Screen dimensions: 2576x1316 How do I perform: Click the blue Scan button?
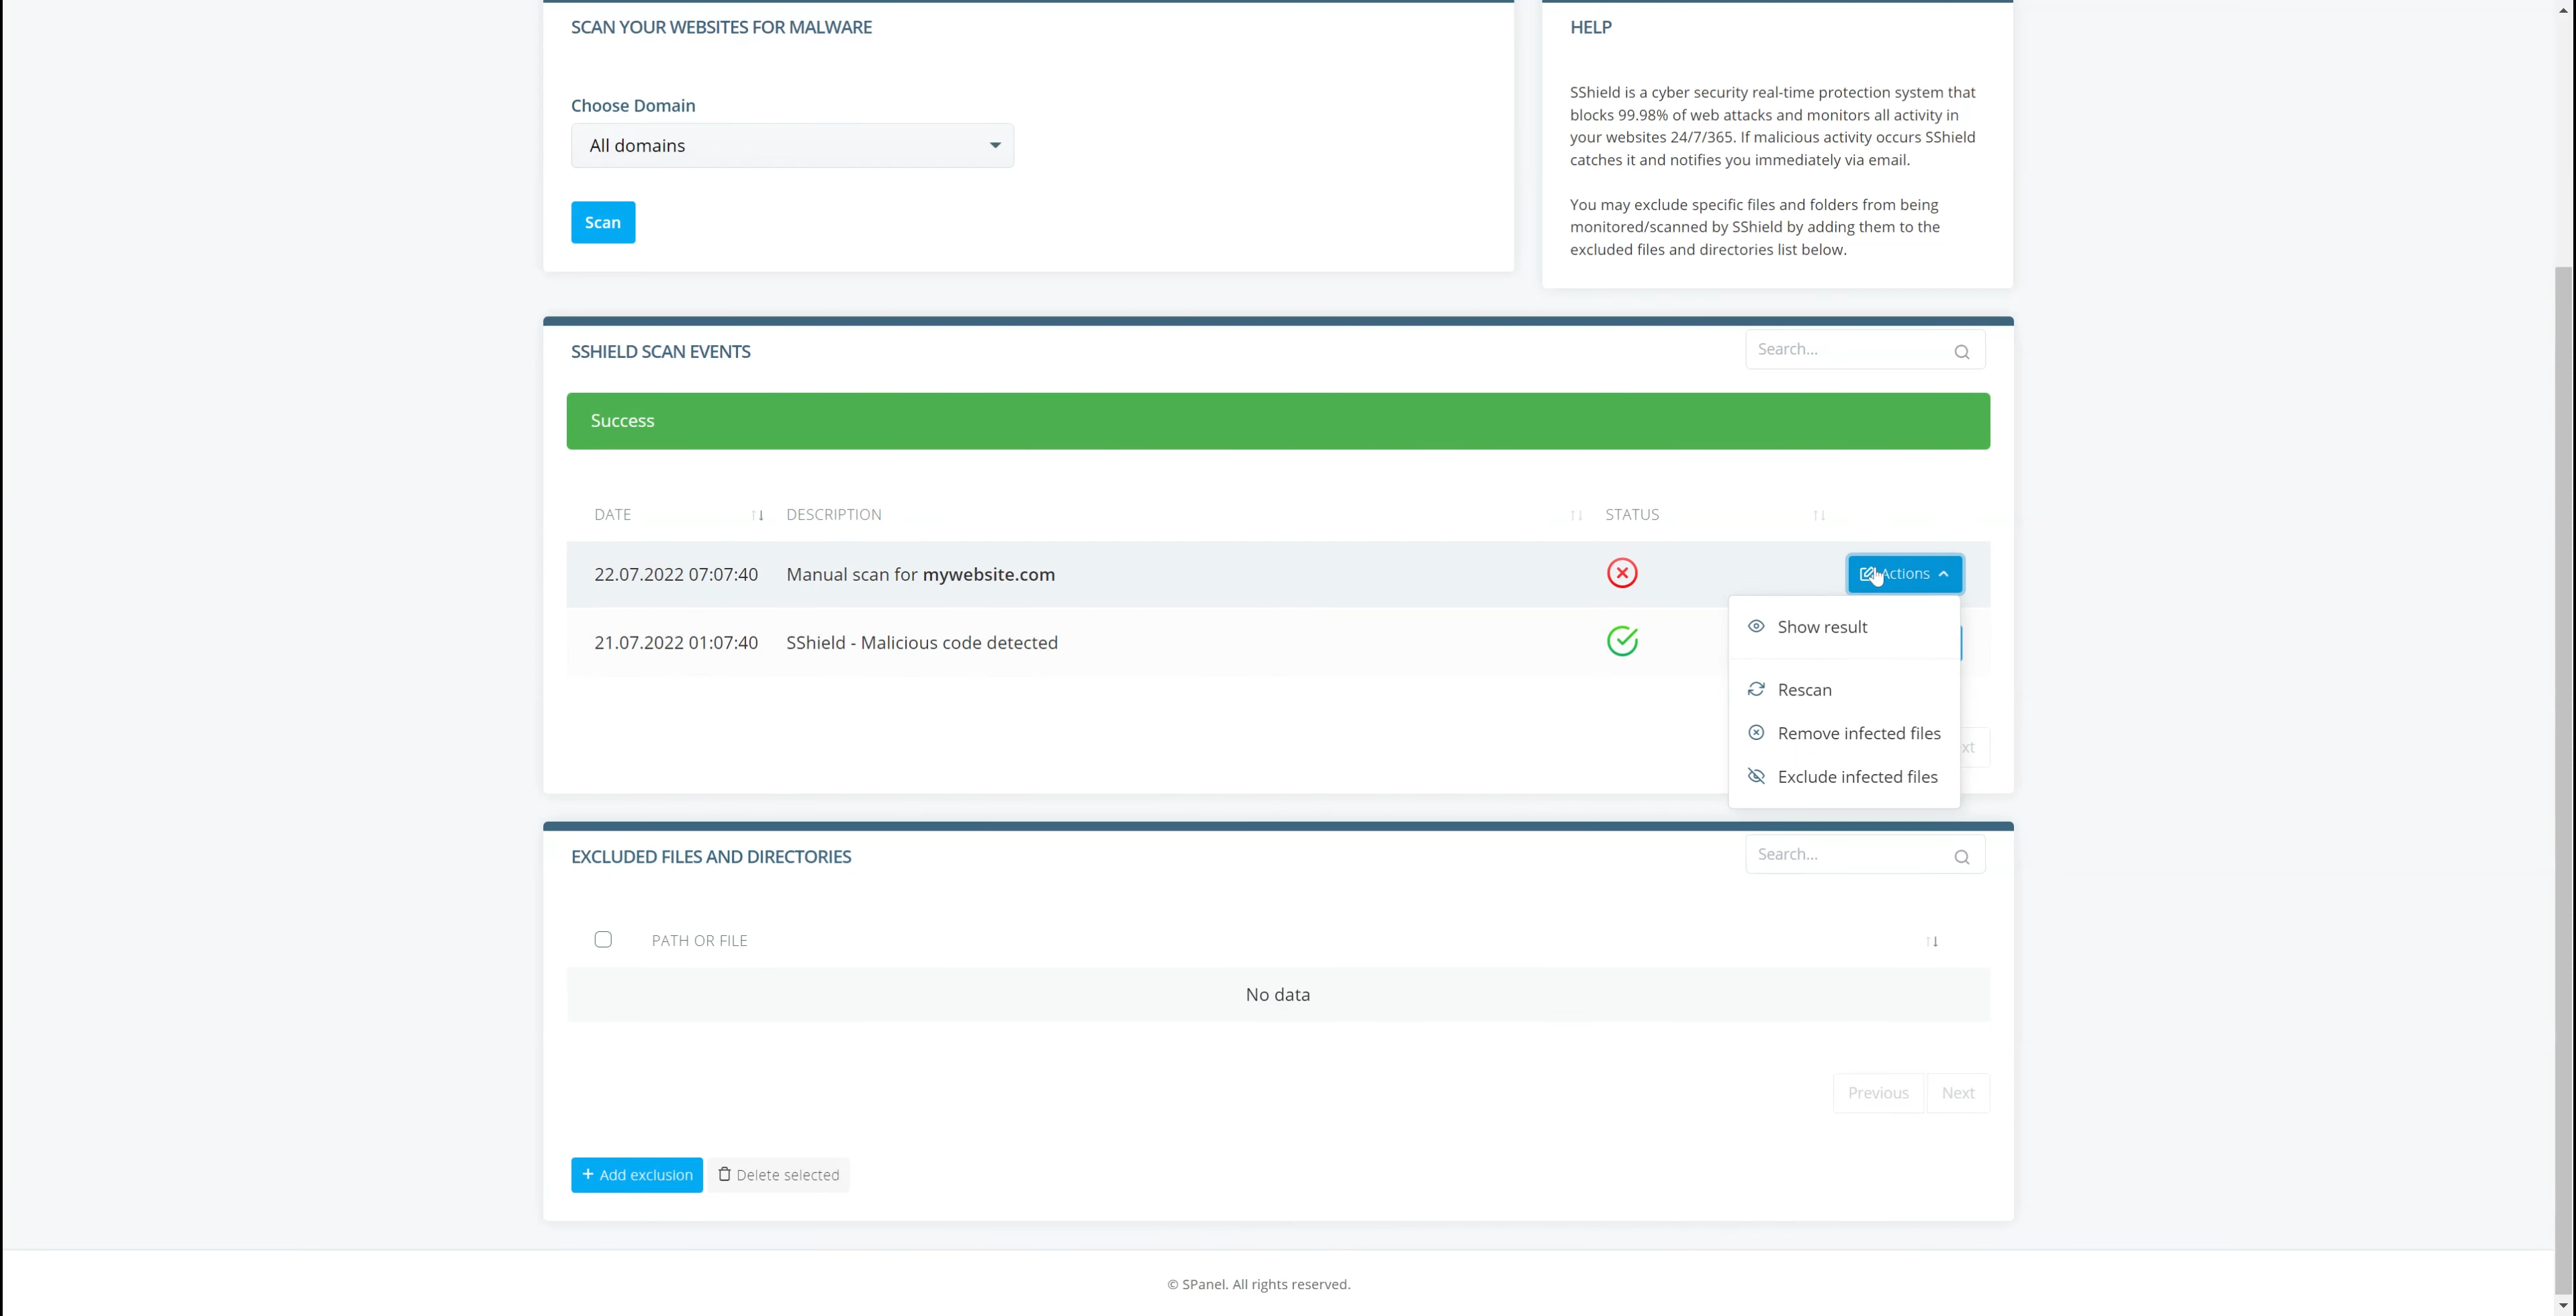(x=603, y=222)
